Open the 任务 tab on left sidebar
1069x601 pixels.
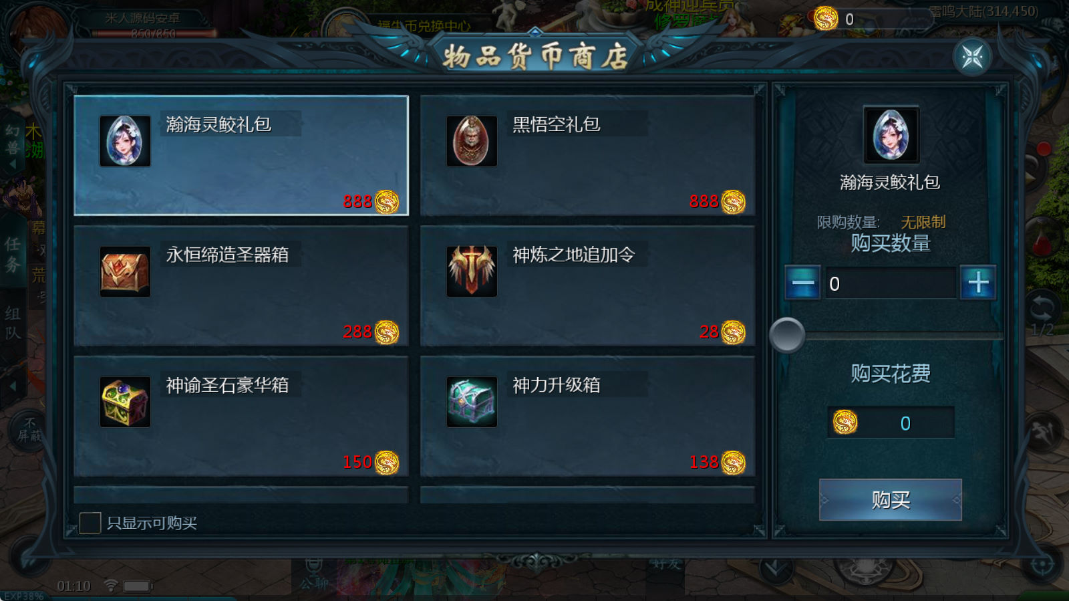click(x=13, y=254)
